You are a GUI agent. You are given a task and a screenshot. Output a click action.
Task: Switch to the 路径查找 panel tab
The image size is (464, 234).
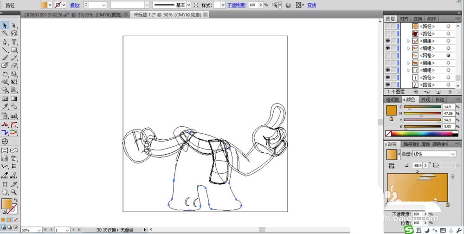(x=411, y=144)
